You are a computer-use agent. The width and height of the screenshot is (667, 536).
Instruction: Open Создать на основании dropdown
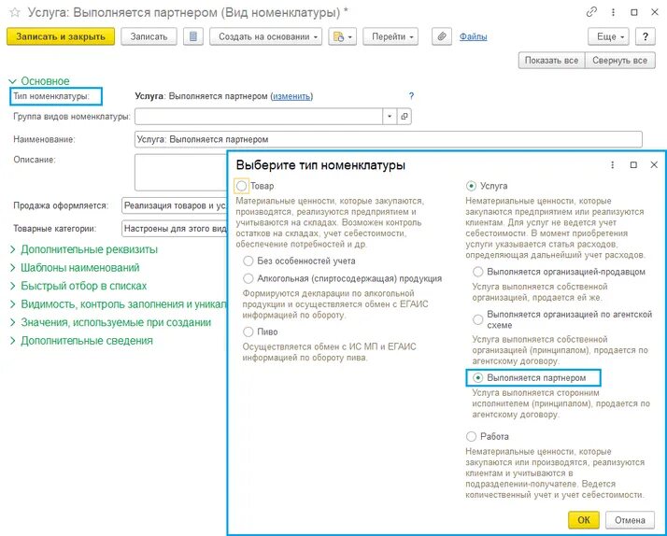point(266,36)
